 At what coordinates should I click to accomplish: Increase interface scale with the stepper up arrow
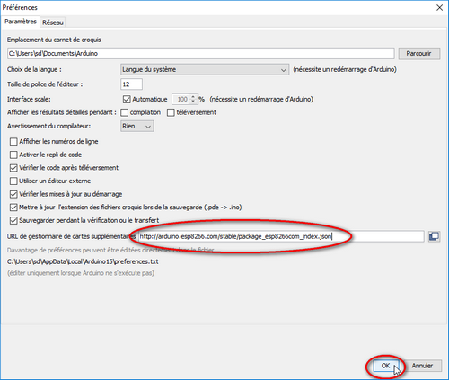pyautogui.click(x=193, y=96)
